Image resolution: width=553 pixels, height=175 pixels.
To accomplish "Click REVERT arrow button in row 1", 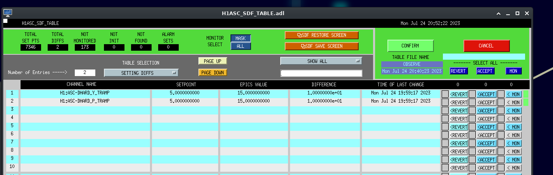I will [459, 94].
